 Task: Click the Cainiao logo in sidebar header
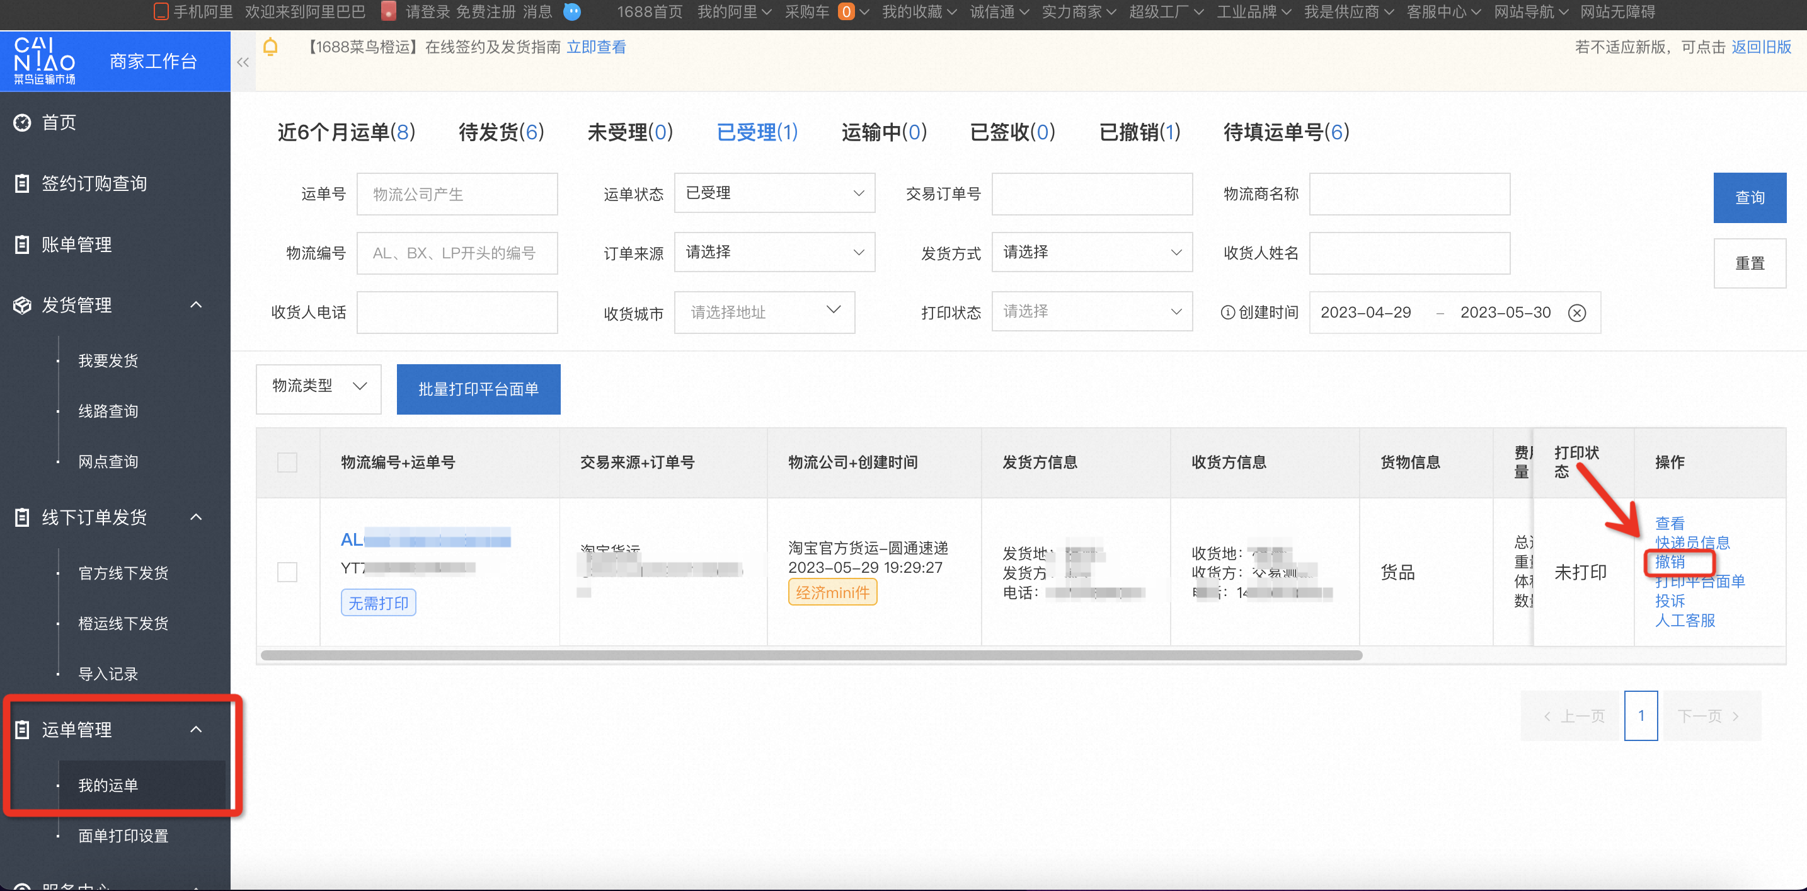[x=44, y=60]
